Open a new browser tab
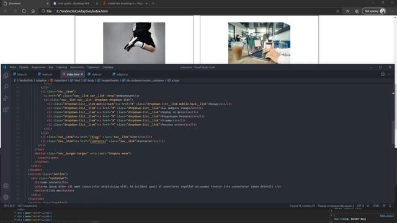The width and height of the screenshot is (397, 223). [153, 4]
